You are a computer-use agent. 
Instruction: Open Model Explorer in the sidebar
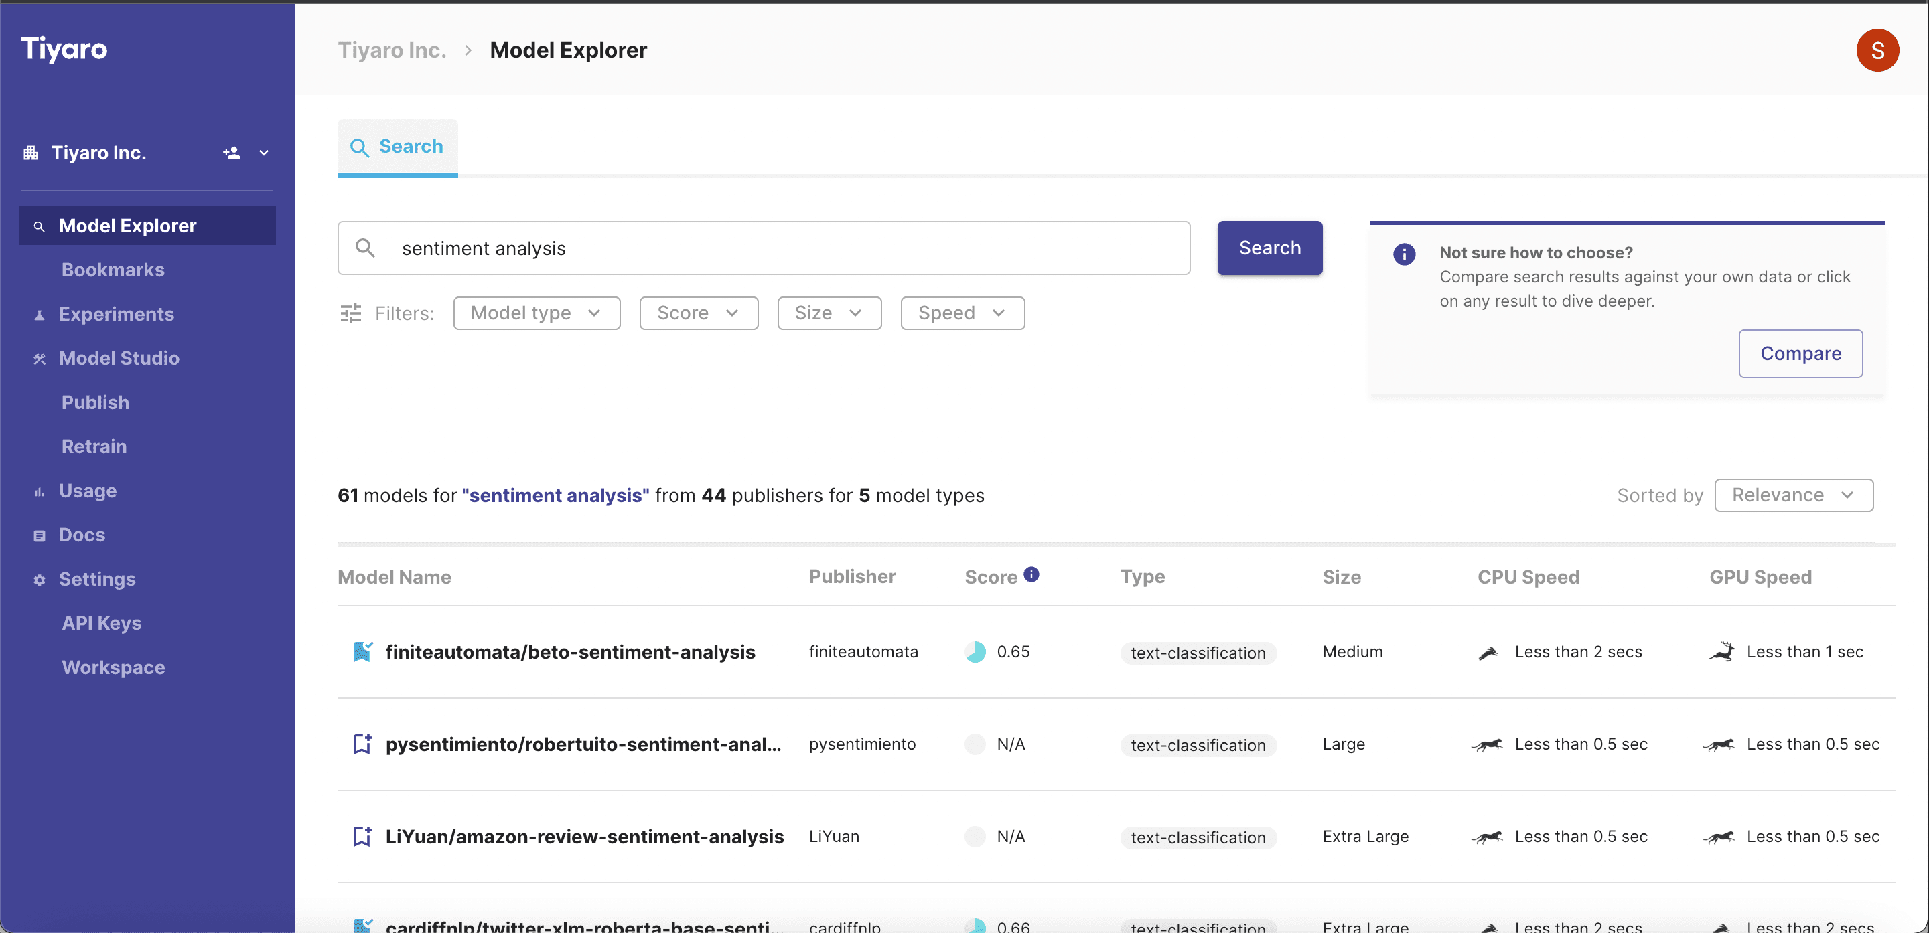tap(147, 226)
